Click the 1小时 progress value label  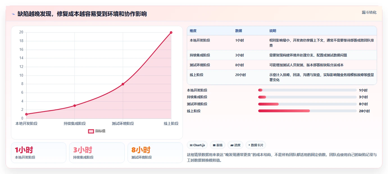363,90
